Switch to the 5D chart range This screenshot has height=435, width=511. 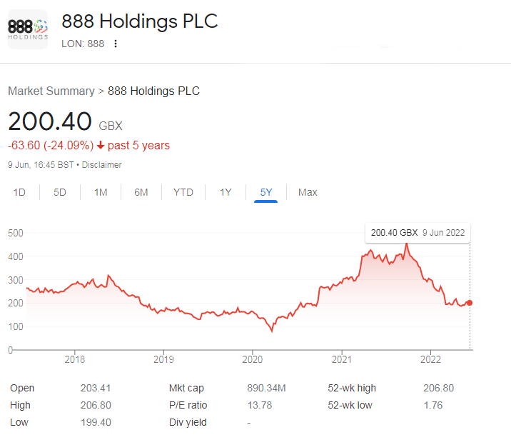pyautogui.click(x=60, y=192)
